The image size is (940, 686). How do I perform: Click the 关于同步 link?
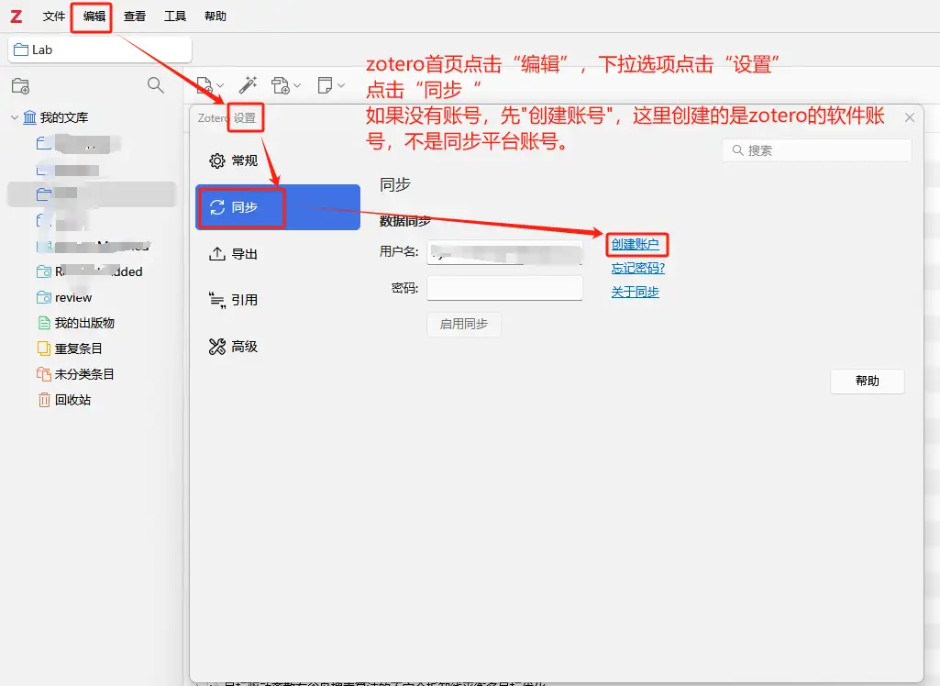(635, 292)
